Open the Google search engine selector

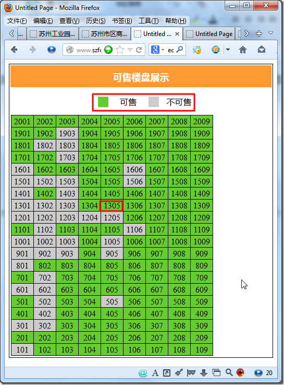[157, 50]
